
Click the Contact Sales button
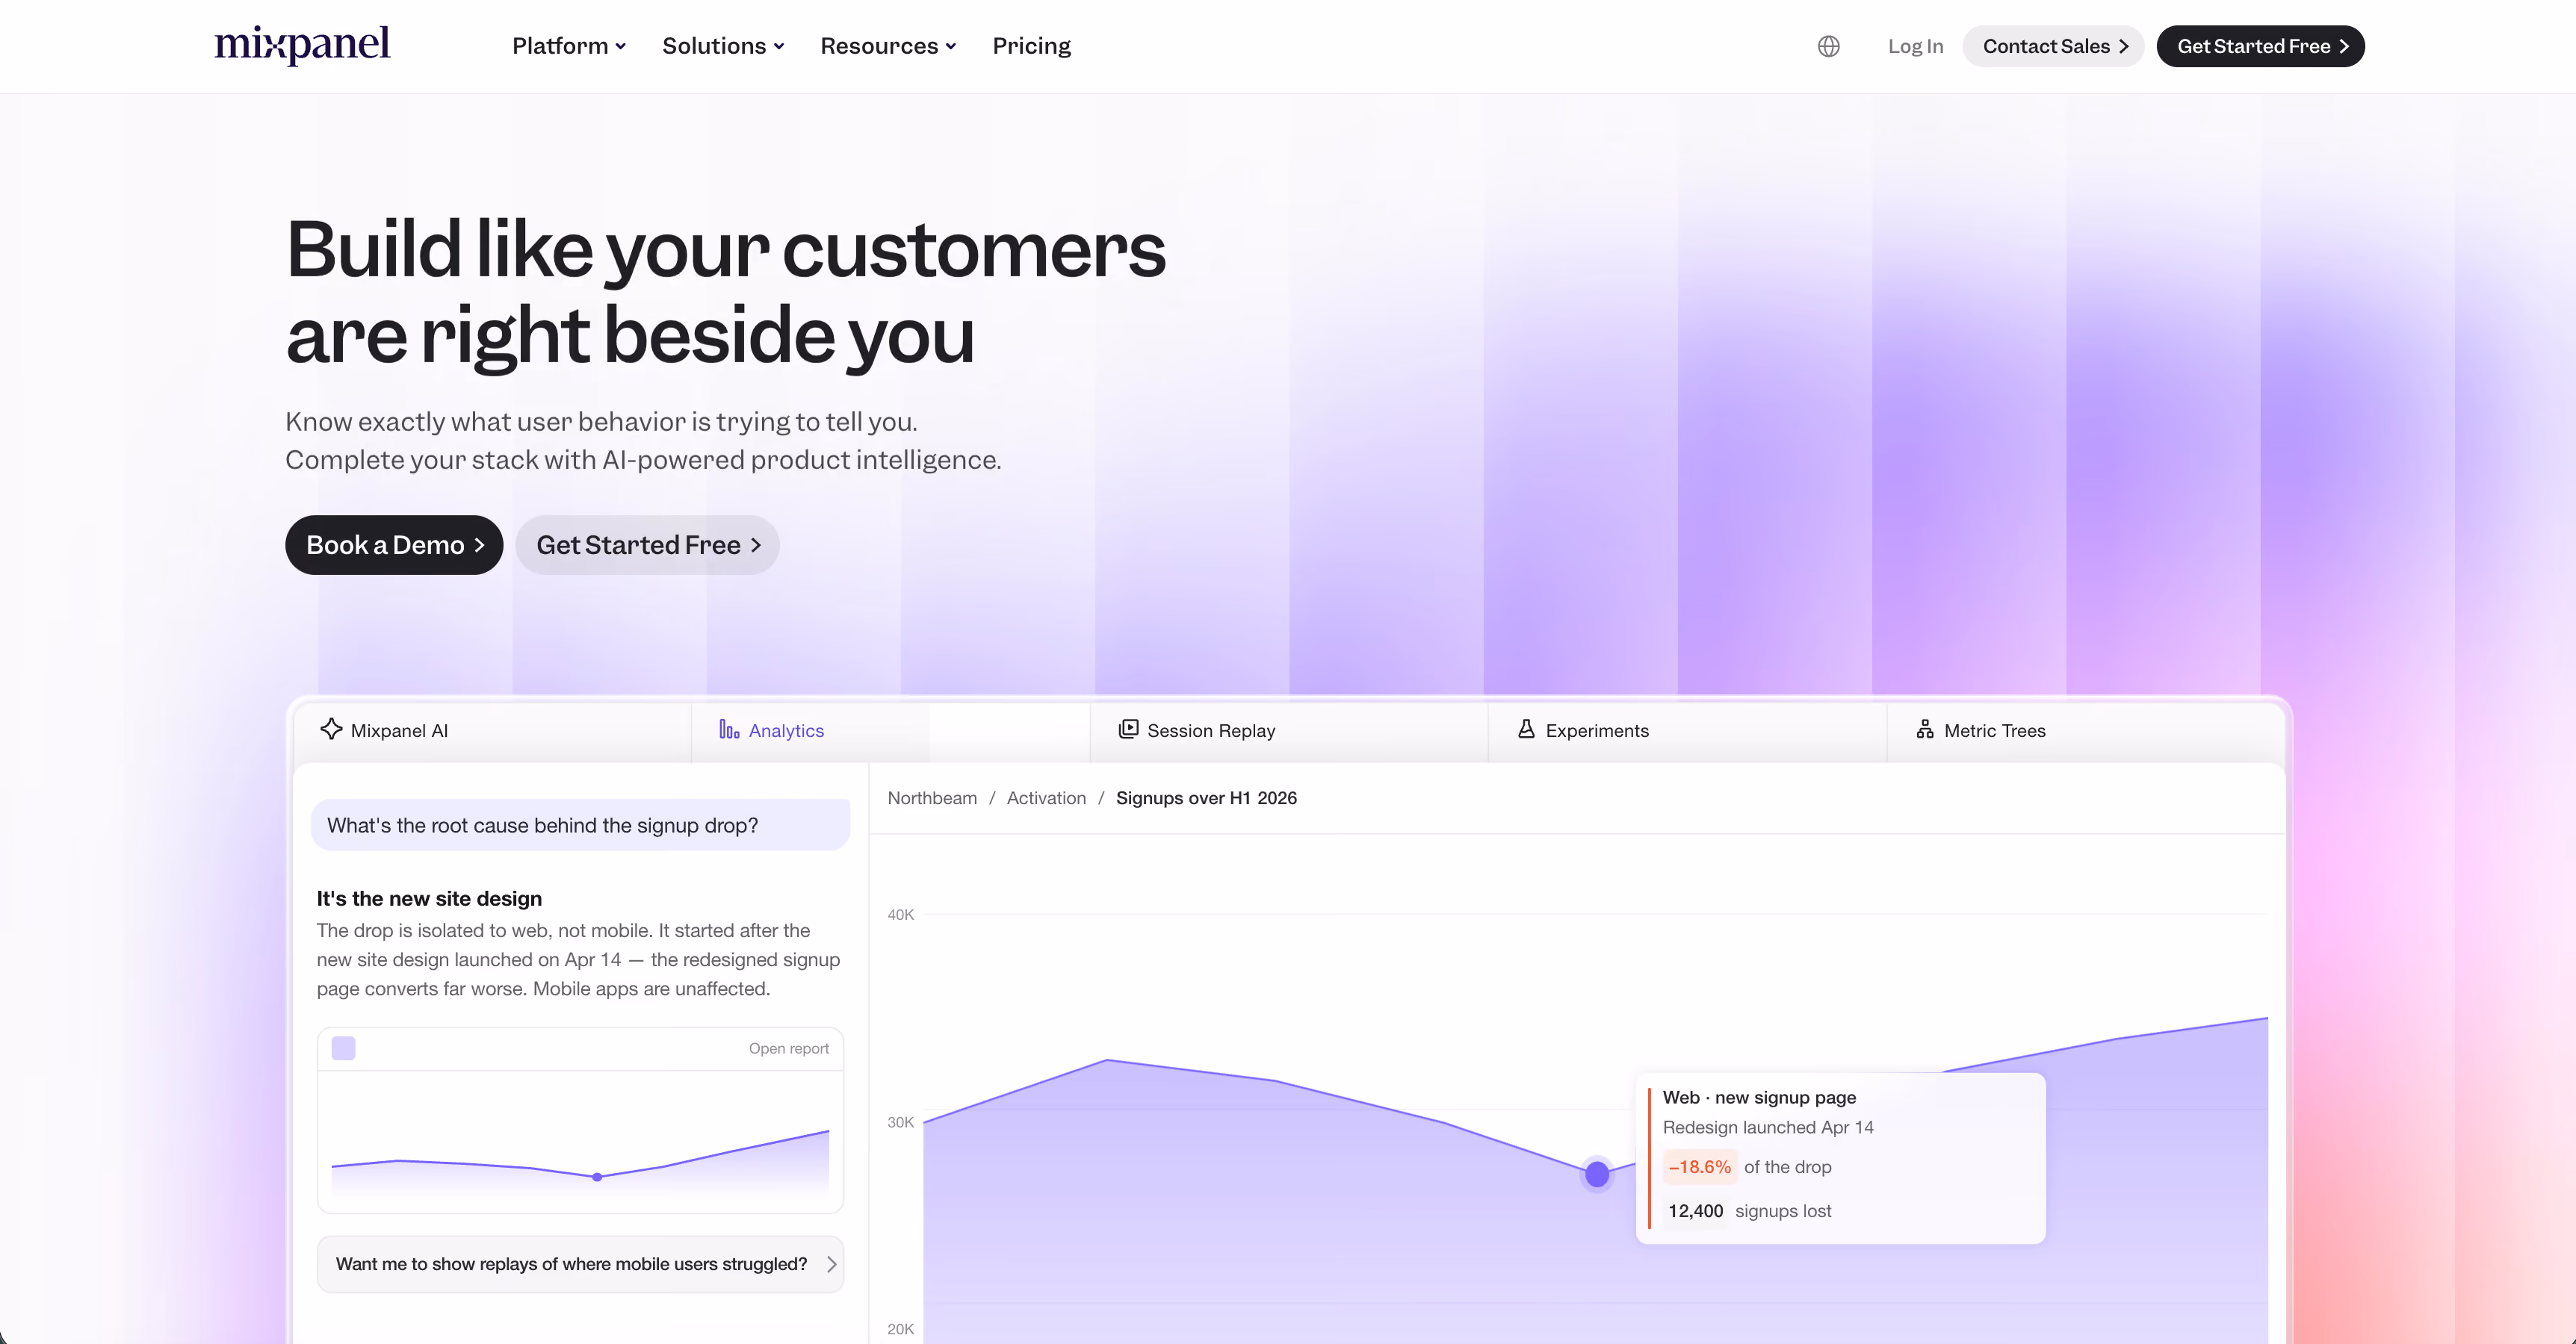pos(2053,46)
